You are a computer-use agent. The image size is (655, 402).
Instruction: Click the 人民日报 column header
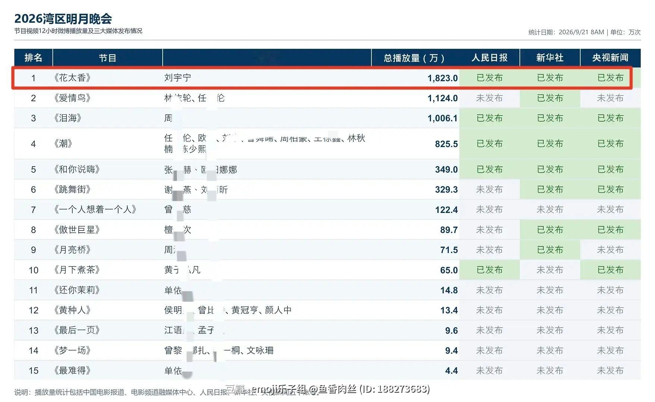click(489, 58)
